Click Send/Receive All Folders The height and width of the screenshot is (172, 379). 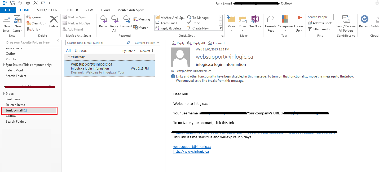point(346,24)
